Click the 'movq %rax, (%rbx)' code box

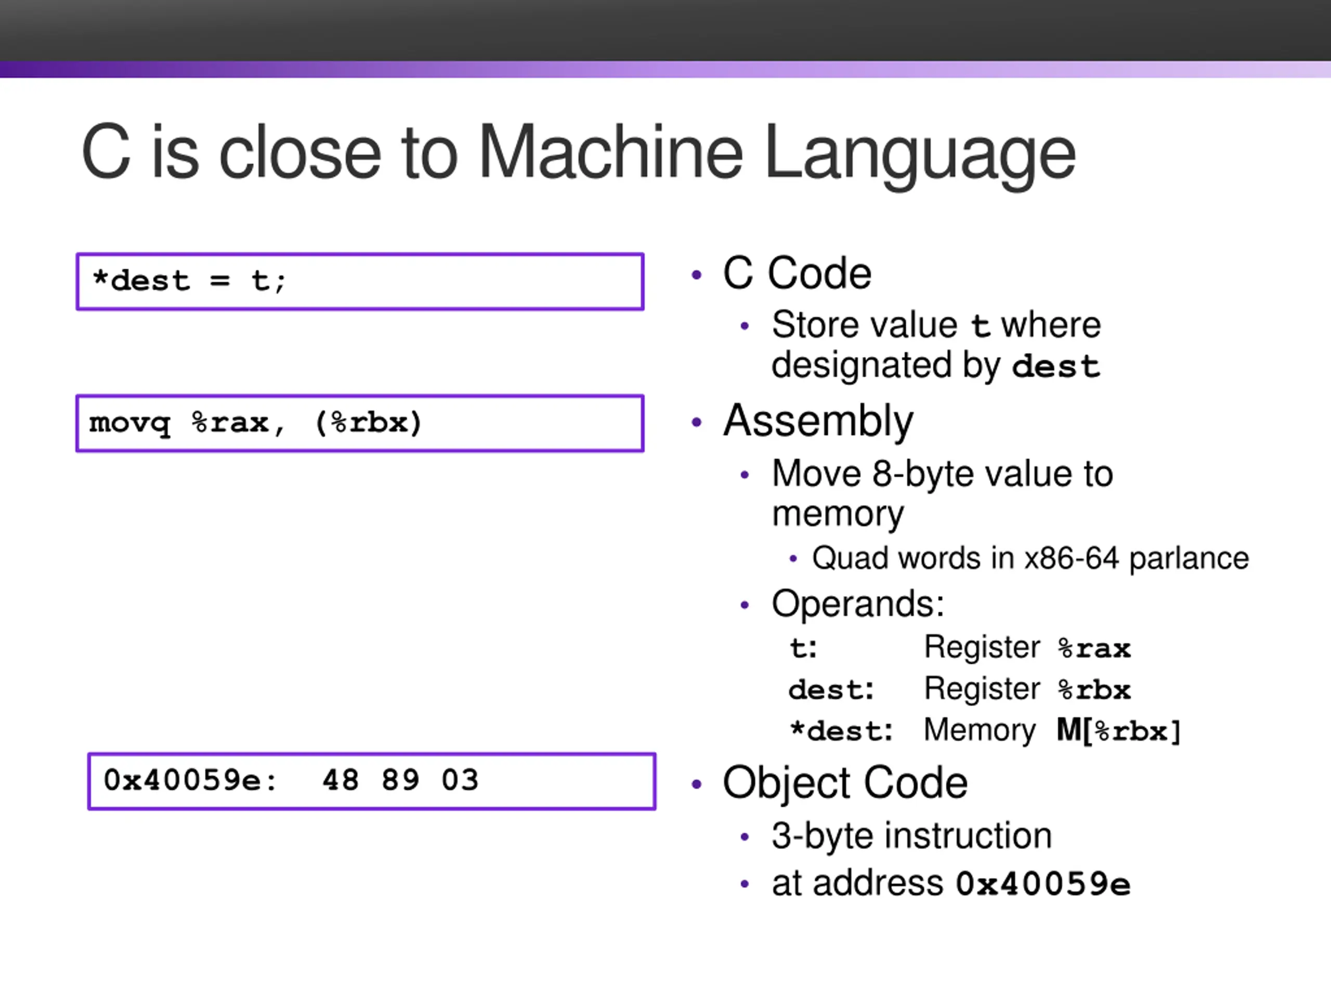click(360, 423)
